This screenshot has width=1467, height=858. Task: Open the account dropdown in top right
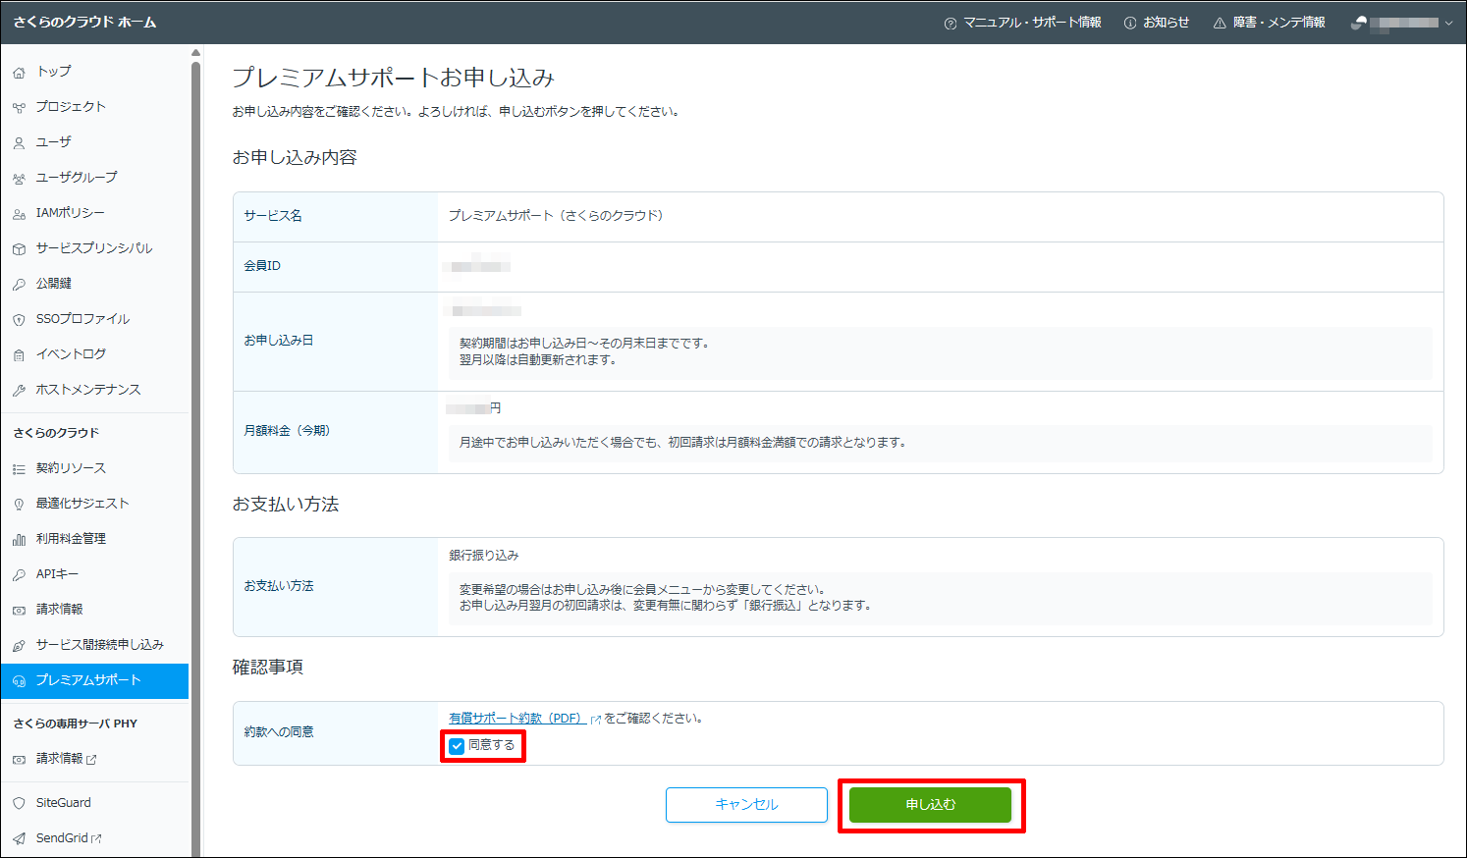click(x=1402, y=23)
